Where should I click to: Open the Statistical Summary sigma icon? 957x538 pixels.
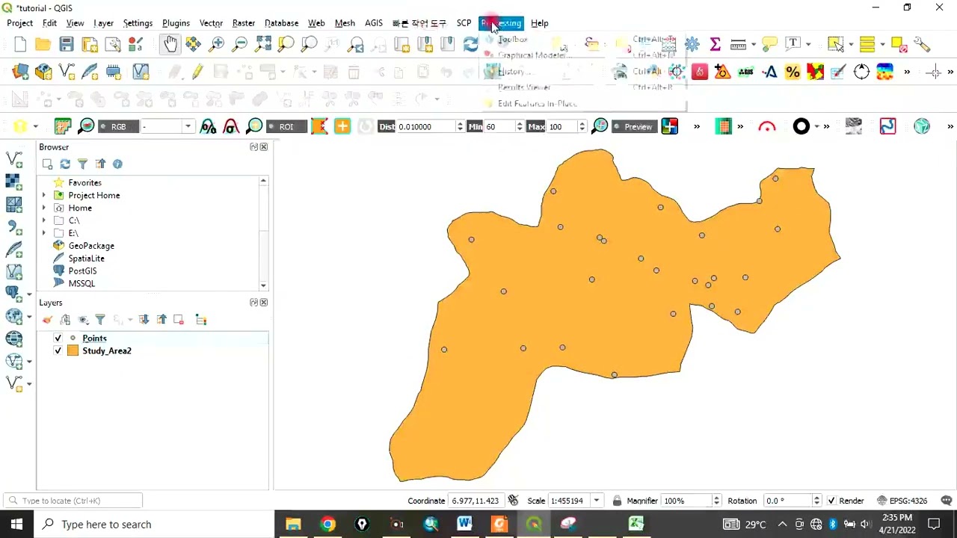click(715, 45)
